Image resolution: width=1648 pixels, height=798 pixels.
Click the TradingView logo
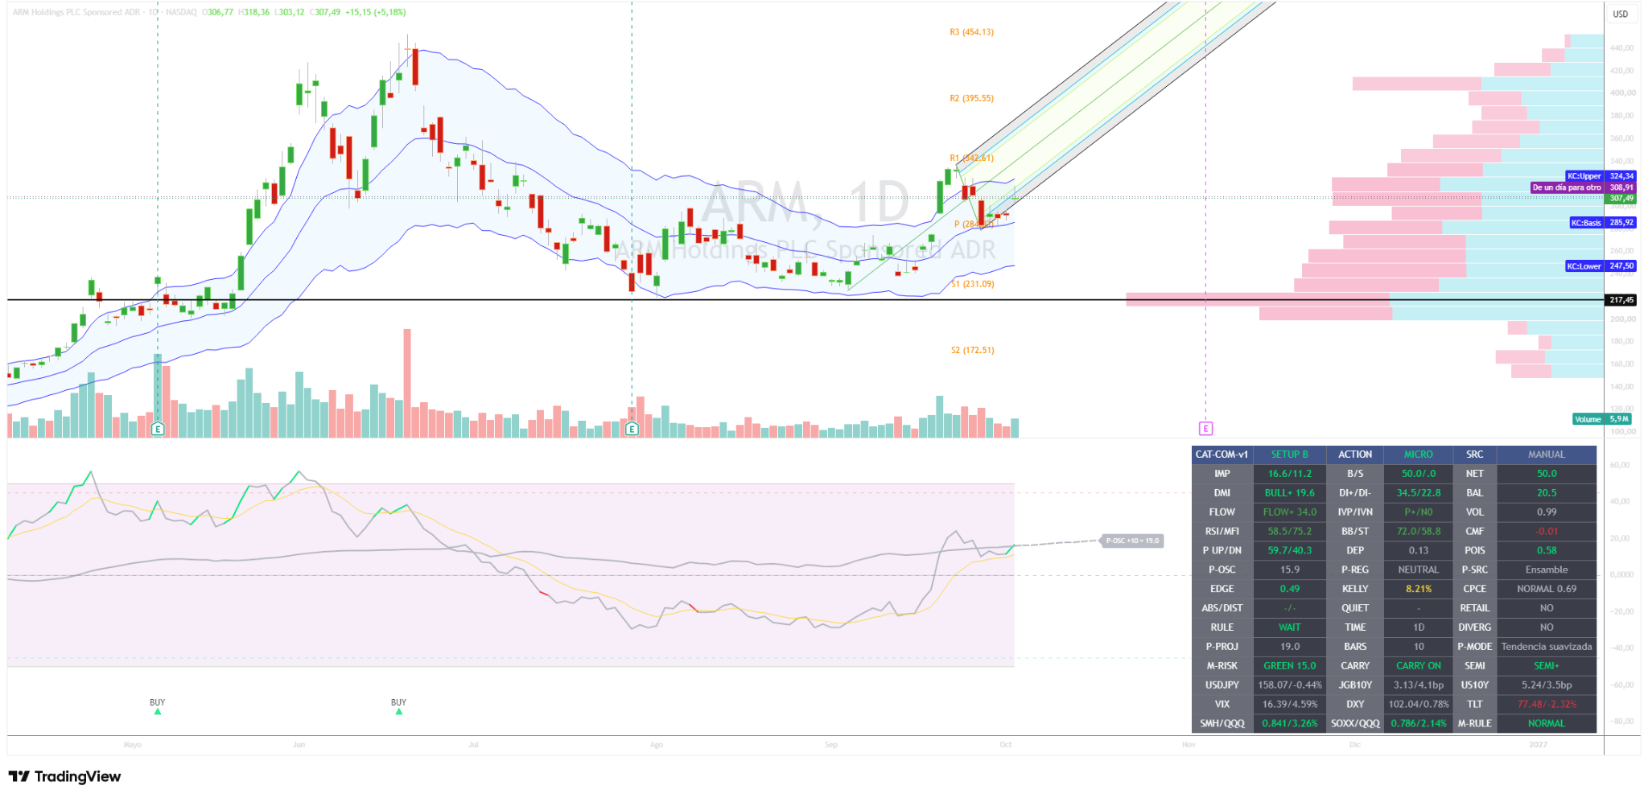[64, 776]
